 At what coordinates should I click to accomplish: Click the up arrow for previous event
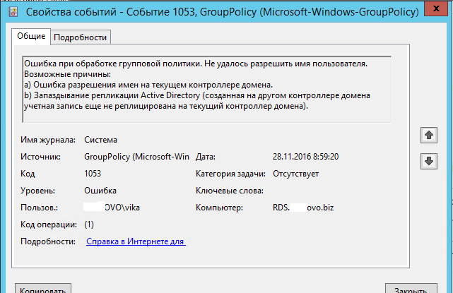pyautogui.click(x=429, y=135)
